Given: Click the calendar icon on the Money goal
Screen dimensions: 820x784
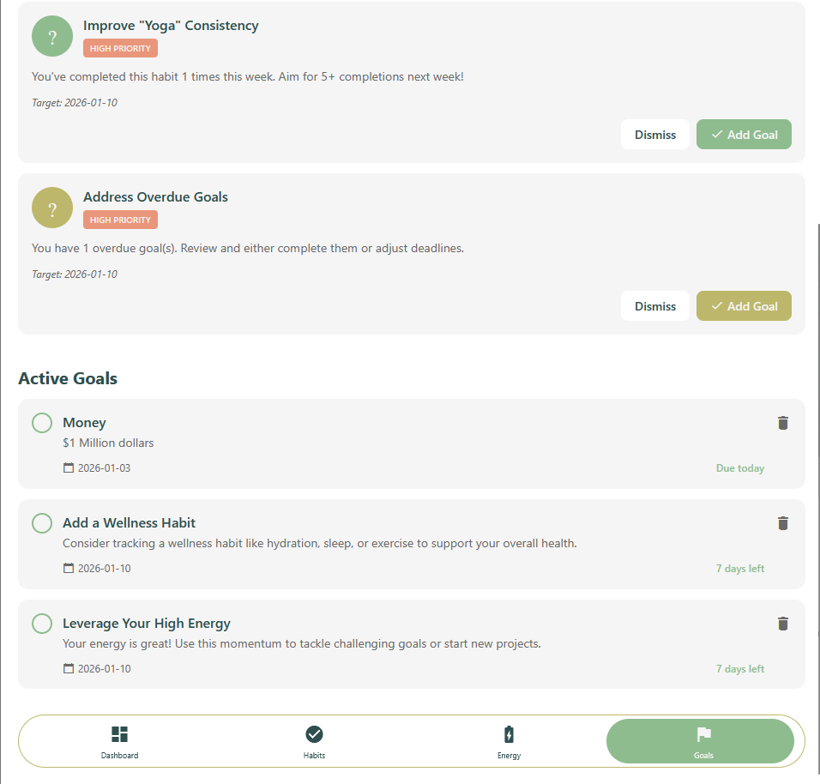Looking at the screenshot, I should coord(69,468).
